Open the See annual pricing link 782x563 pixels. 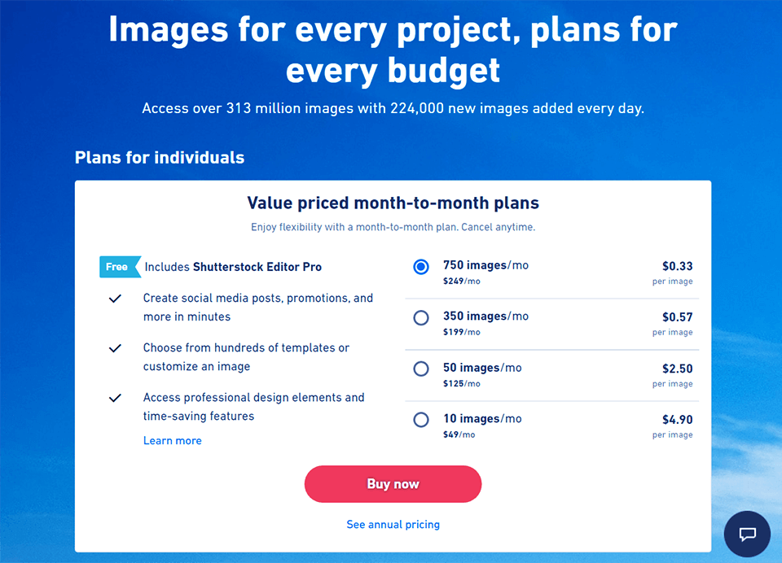393,525
